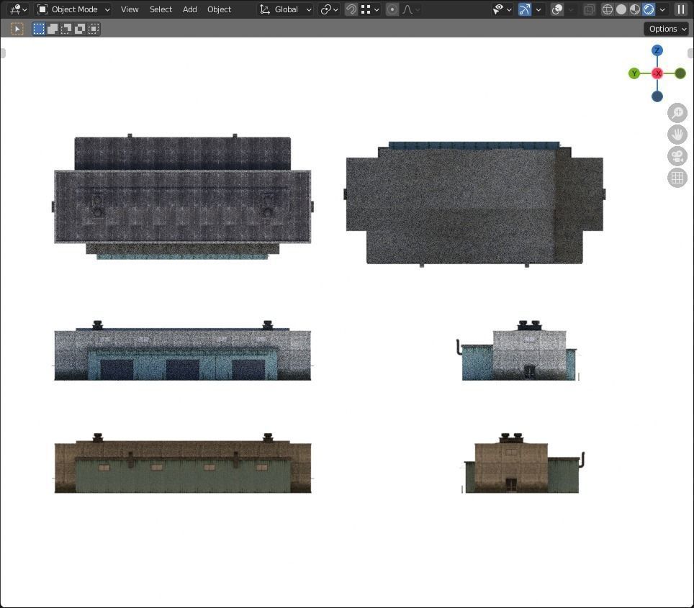Open viewport shading options dropdown
694x608 pixels.
pyautogui.click(x=662, y=9)
